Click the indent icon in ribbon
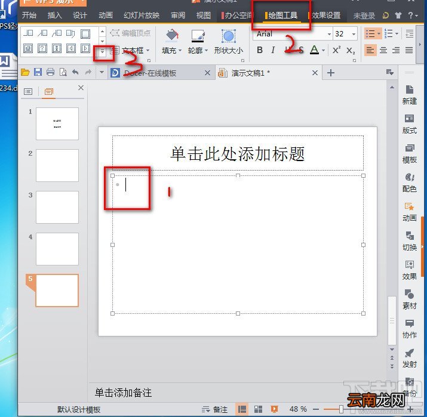The width and height of the screenshot is (427, 417). (x=409, y=34)
